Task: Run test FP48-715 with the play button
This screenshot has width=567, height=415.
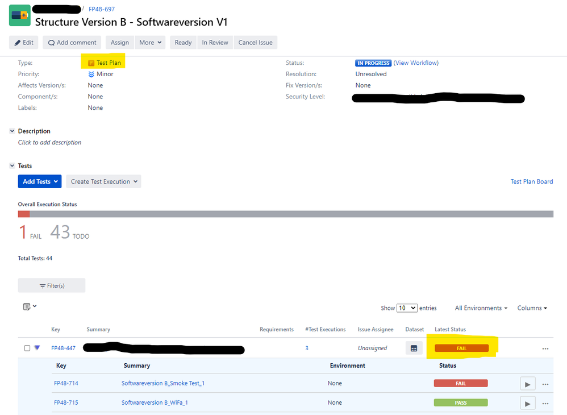Action: 527,402
